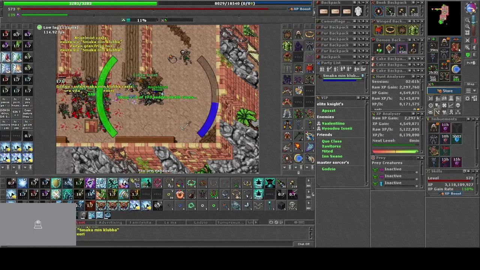Click the white garment in the top Backpack
Viewport: 480px width, 270px height.
click(358, 11)
